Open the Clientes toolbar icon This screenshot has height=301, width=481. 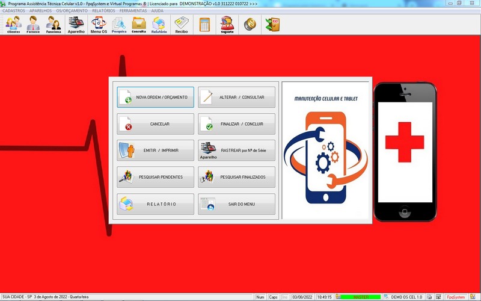click(x=13, y=24)
